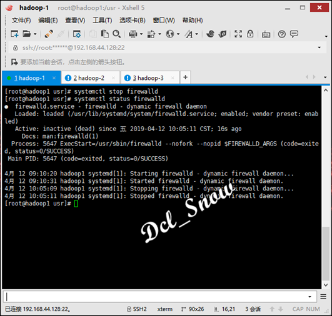This screenshot has height=316, width=332.
Task: Click the add-session arrow icon
Action: (x=14, y=62)
